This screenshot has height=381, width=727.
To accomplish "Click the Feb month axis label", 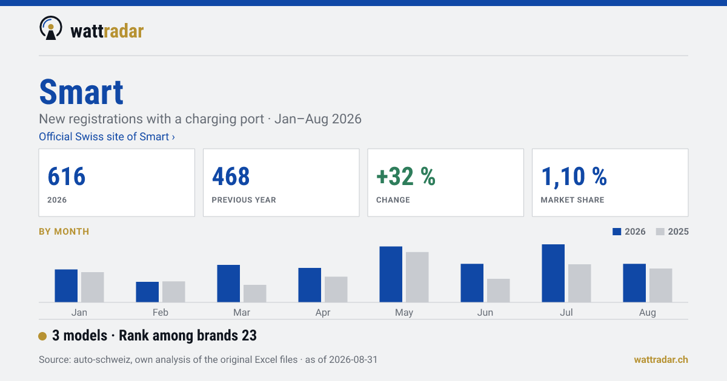I will [x=161, y=313].
